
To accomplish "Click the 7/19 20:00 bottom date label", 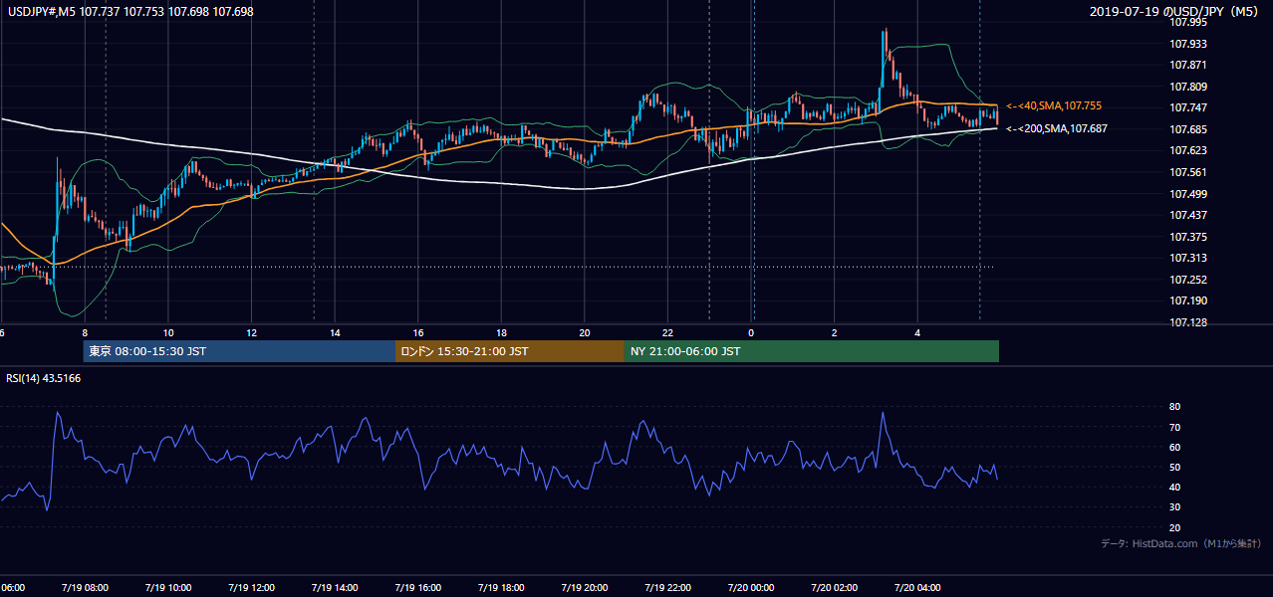I will click(585, 588).
